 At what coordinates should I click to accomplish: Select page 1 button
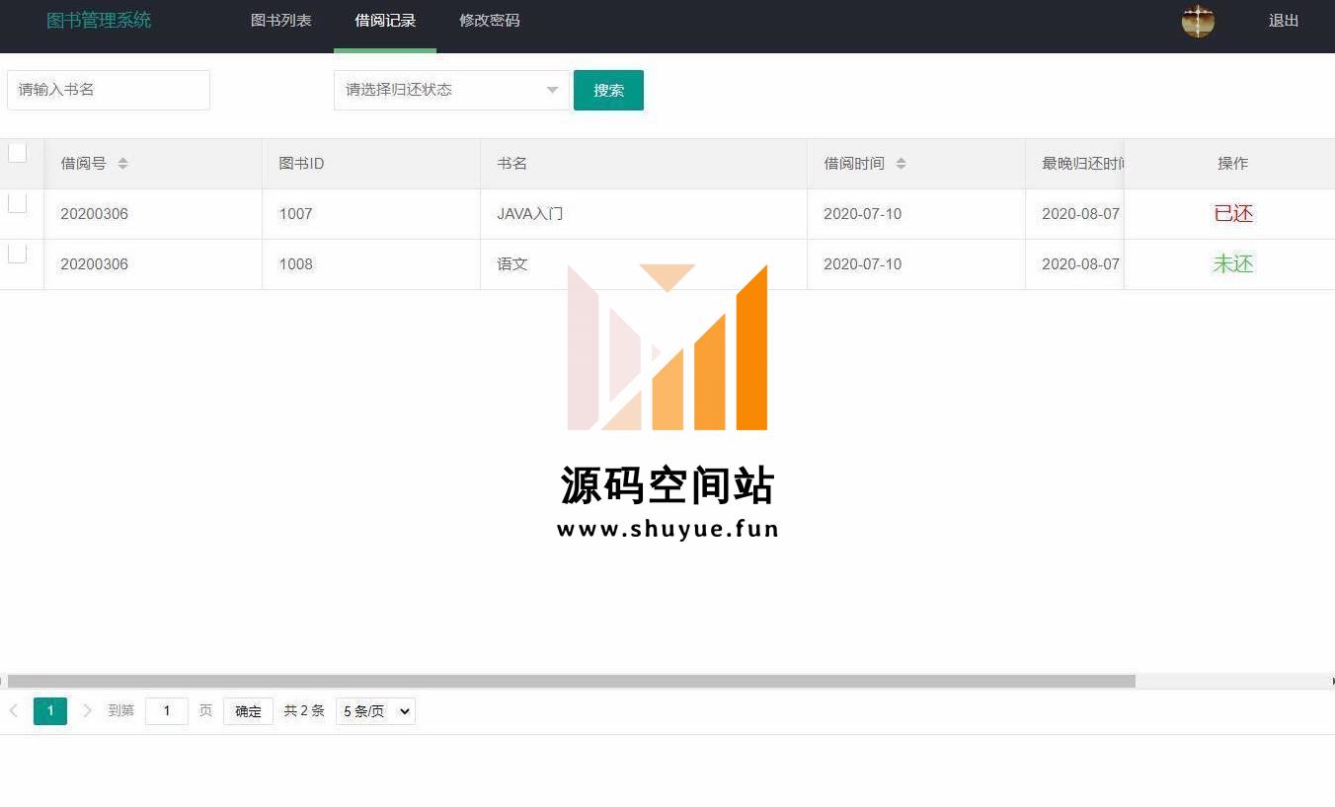click(x=50, y=710)
